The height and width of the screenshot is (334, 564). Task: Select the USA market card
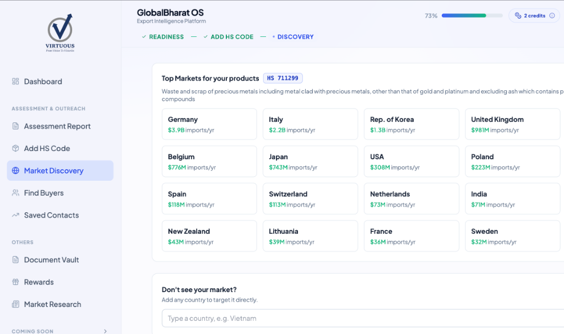[x=411, y=161]
